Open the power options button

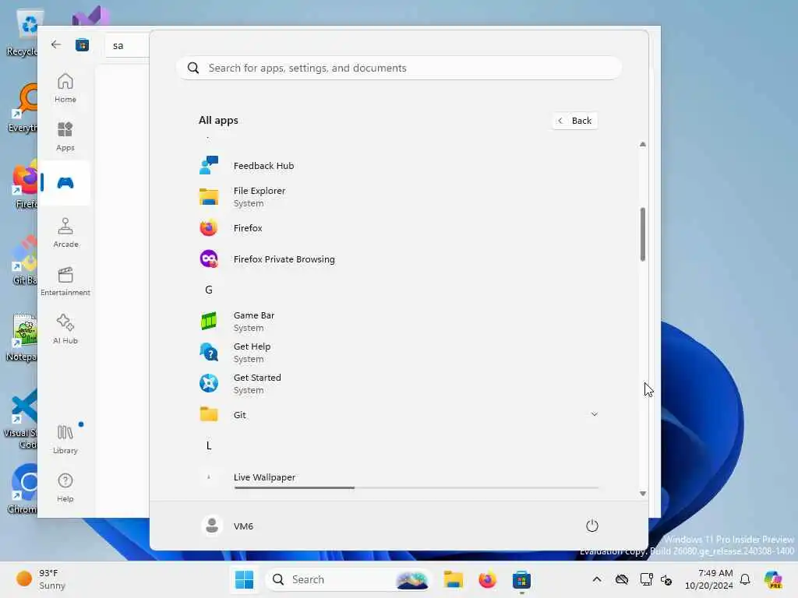[x=592, y=526]
